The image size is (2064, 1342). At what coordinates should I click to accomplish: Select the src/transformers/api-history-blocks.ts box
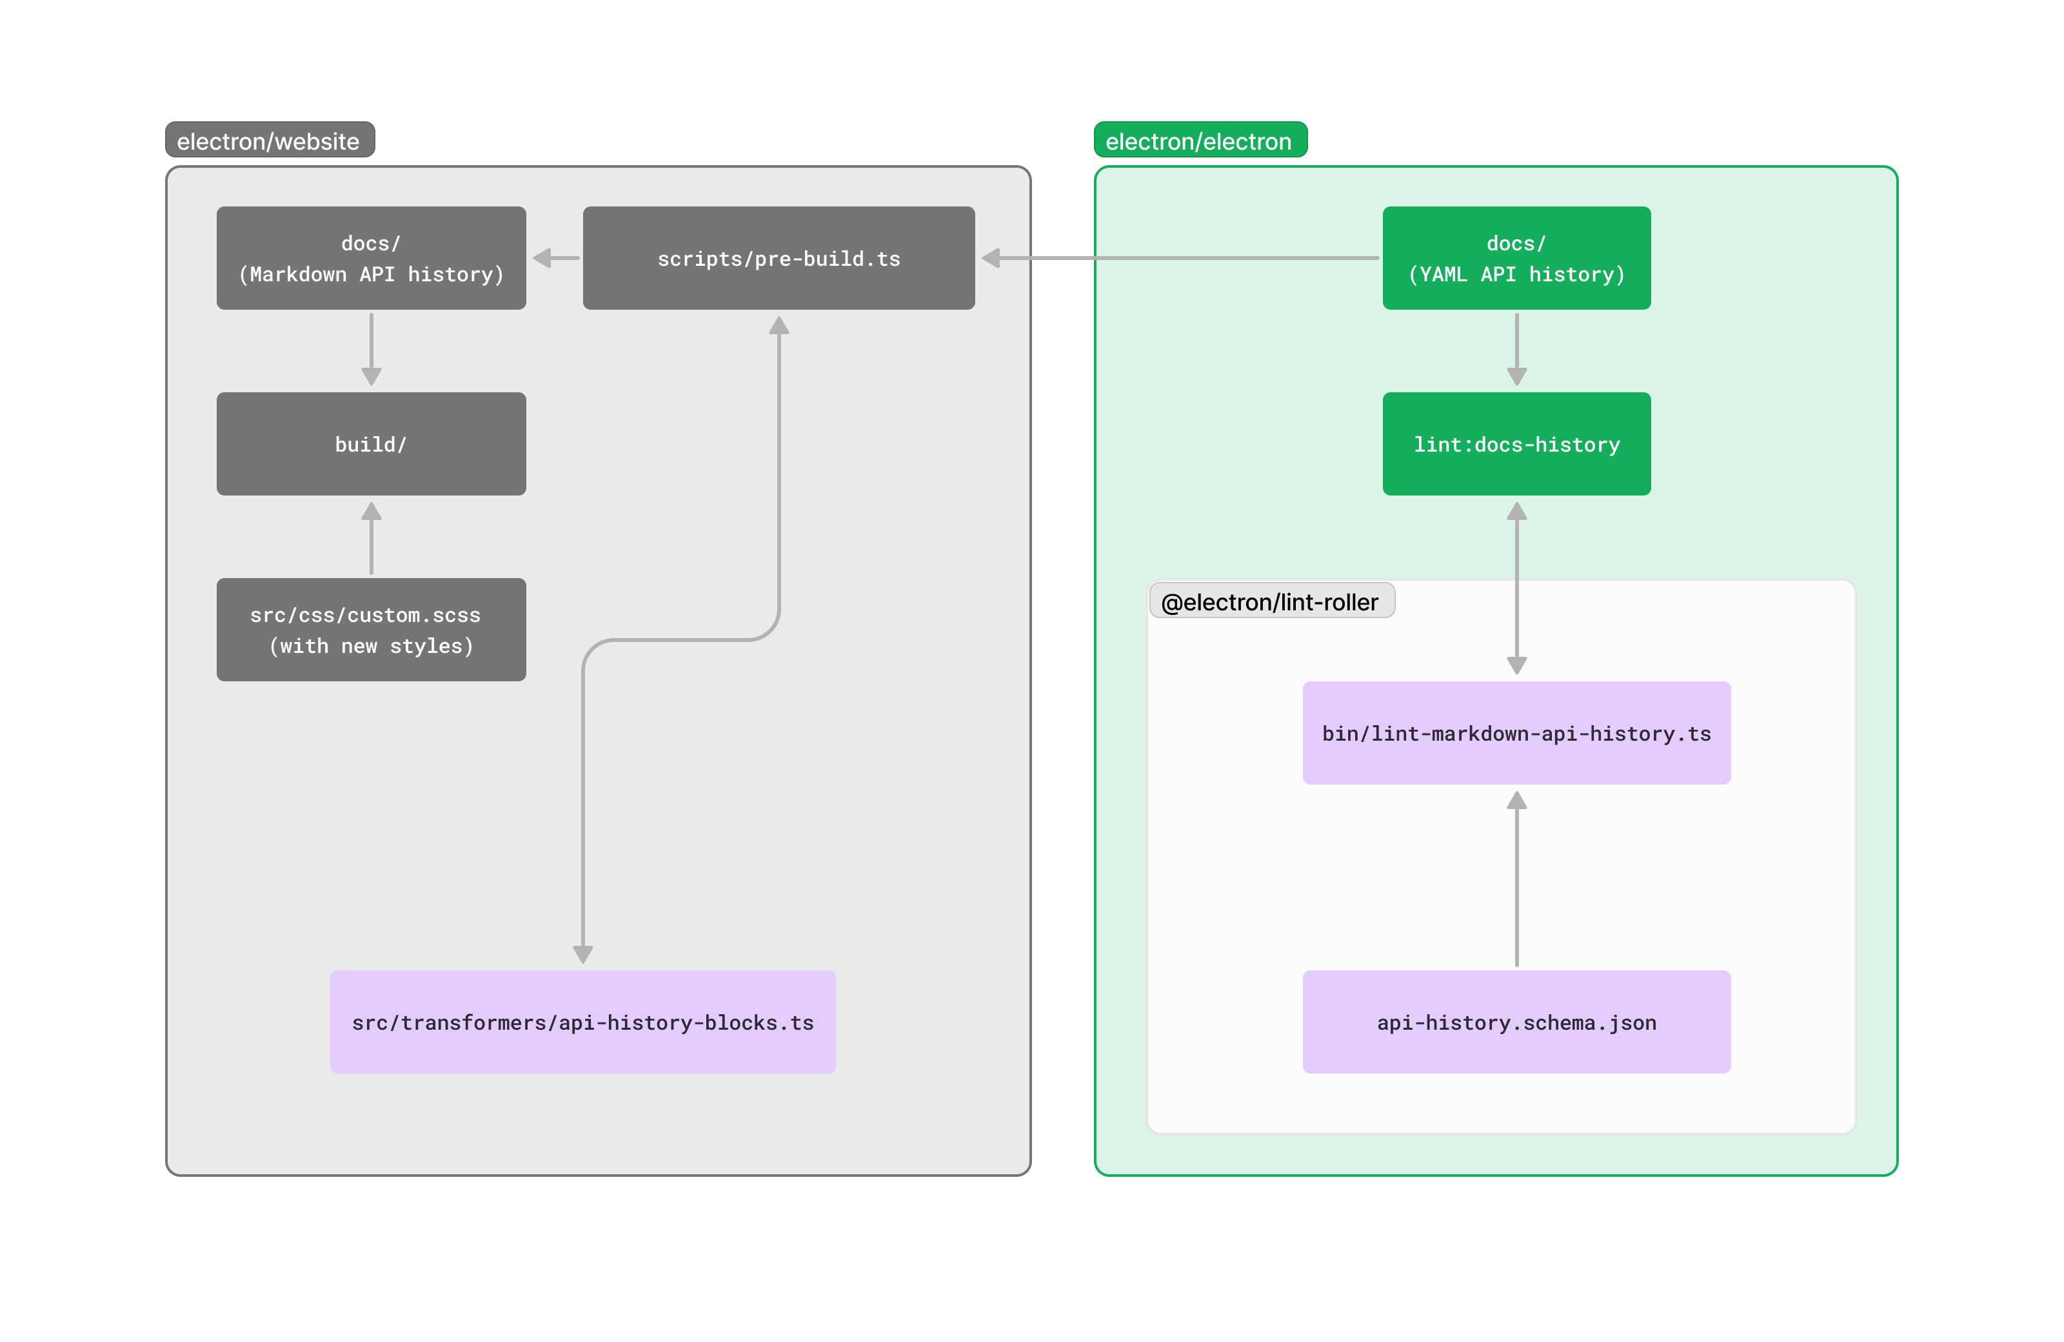coord(583,1022)
